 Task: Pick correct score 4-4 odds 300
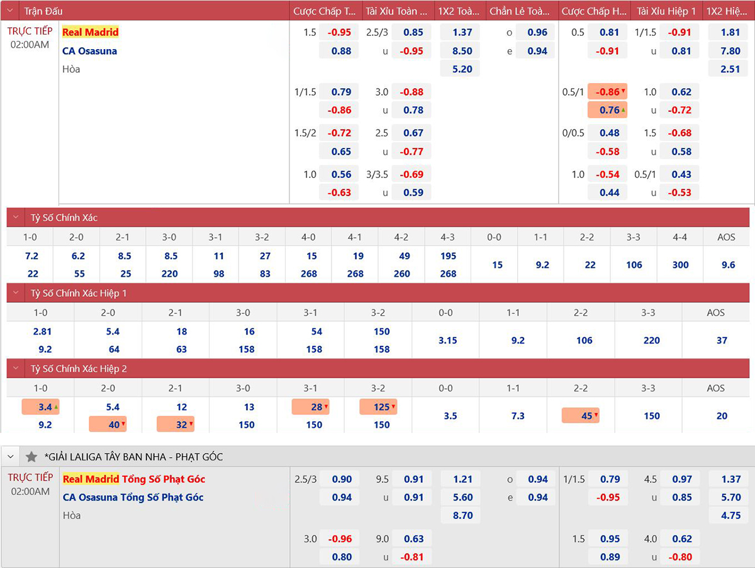680,265
